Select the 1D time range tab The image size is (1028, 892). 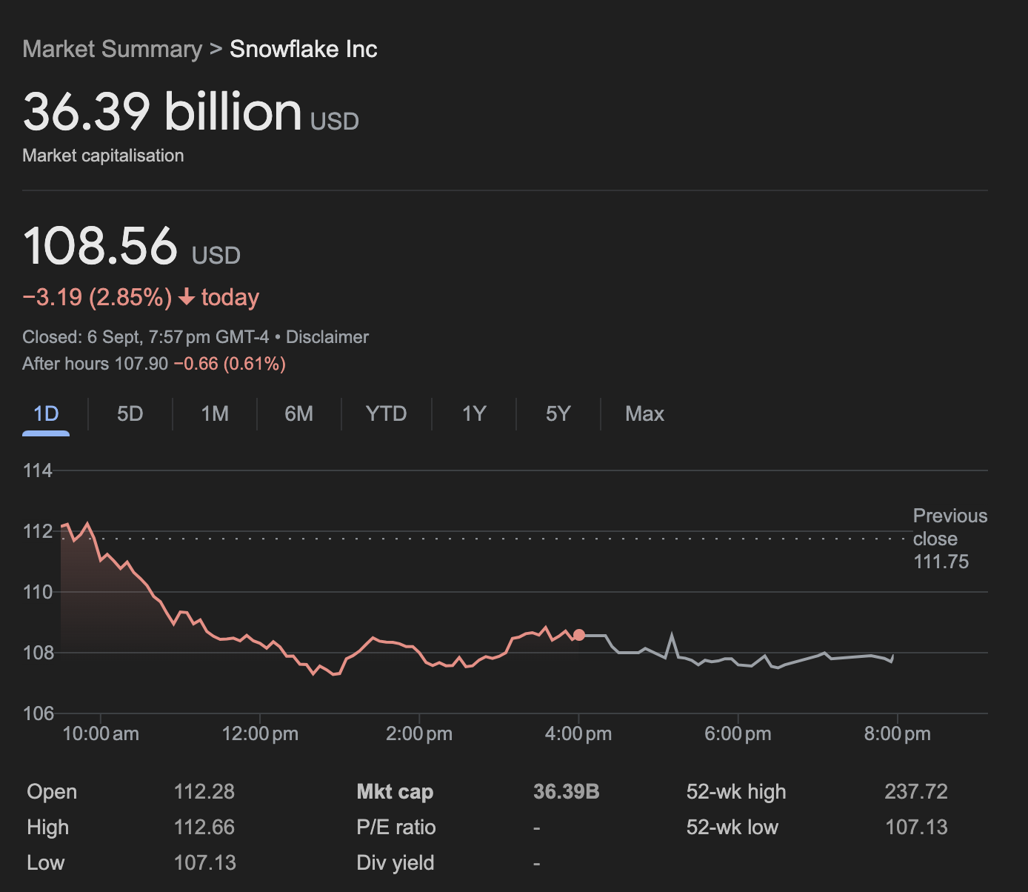click(46, 413)
